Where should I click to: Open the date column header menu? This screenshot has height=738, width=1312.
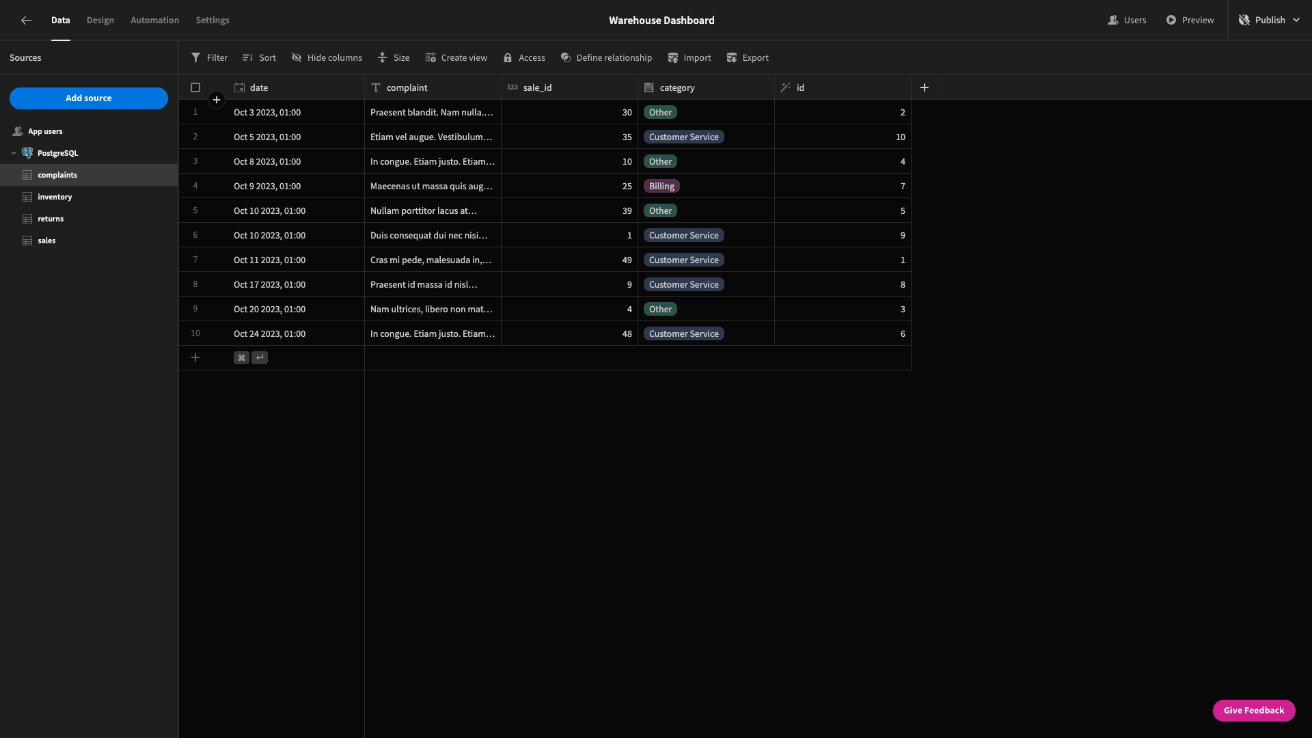[x=296, y=87]
